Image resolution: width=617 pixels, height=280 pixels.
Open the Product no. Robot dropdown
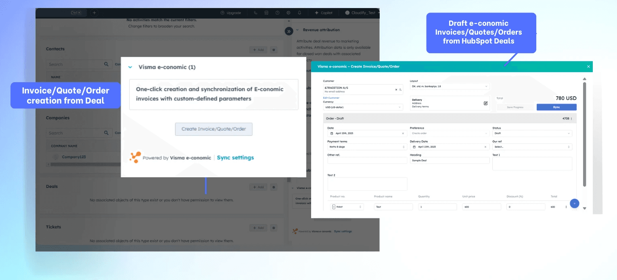coord(347,207)
